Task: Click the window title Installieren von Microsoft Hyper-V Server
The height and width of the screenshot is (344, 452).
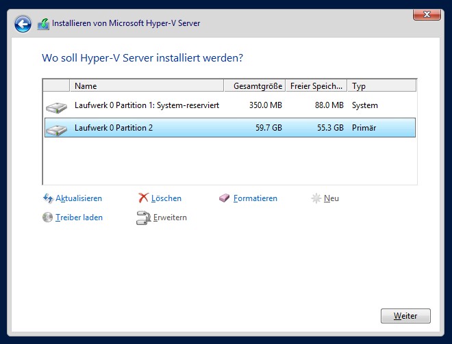Action: 126,23
